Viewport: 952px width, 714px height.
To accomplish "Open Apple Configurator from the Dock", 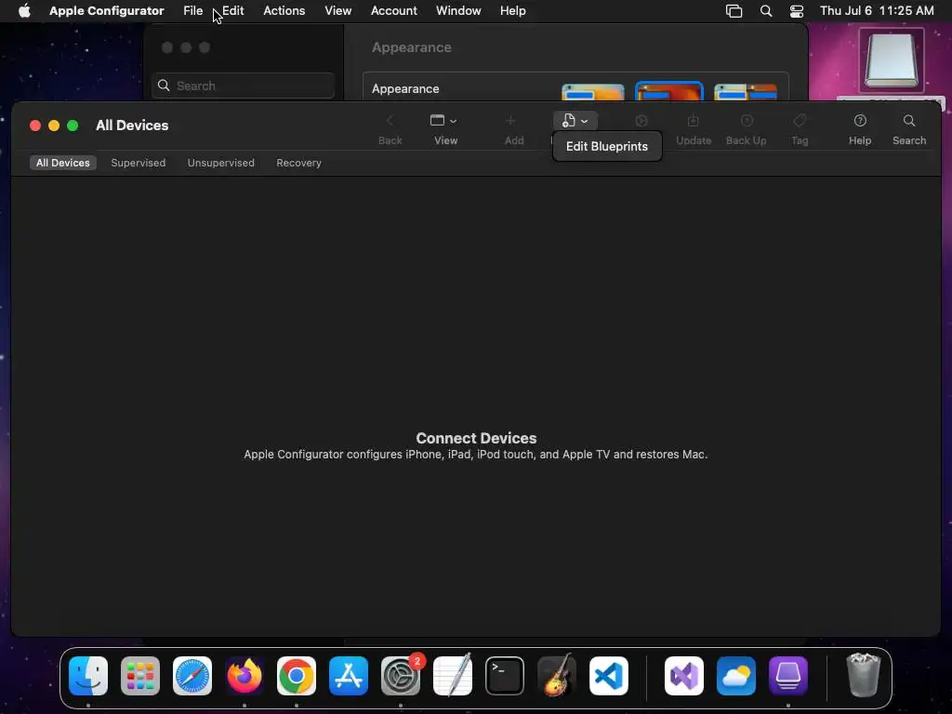I will pos(788,676).
